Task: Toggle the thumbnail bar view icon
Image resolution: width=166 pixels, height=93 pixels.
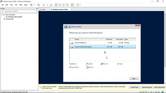Action: click(x=60, y=5)
